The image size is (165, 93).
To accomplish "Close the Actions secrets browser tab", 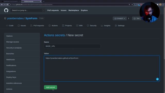I will (40, 2).
